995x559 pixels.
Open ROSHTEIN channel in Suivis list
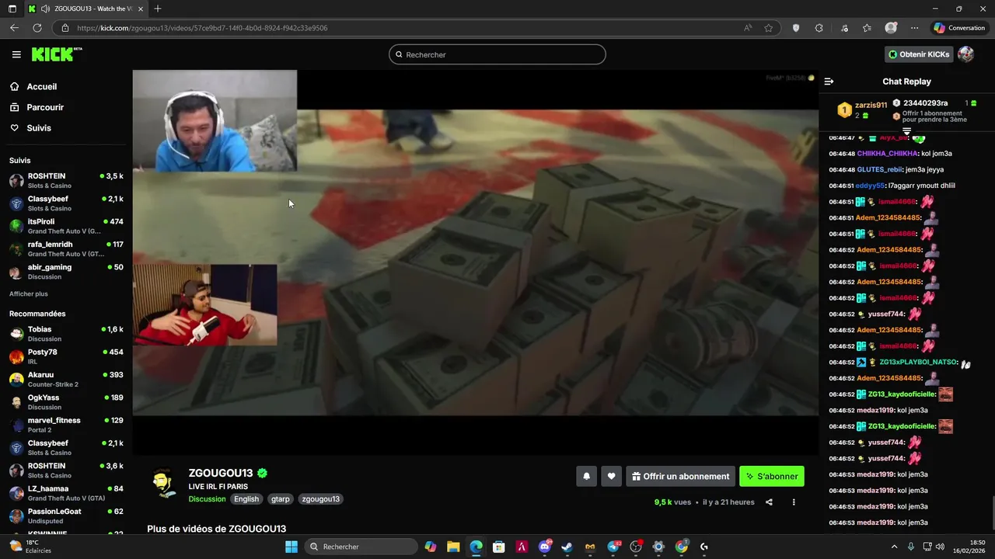[66, 180]
